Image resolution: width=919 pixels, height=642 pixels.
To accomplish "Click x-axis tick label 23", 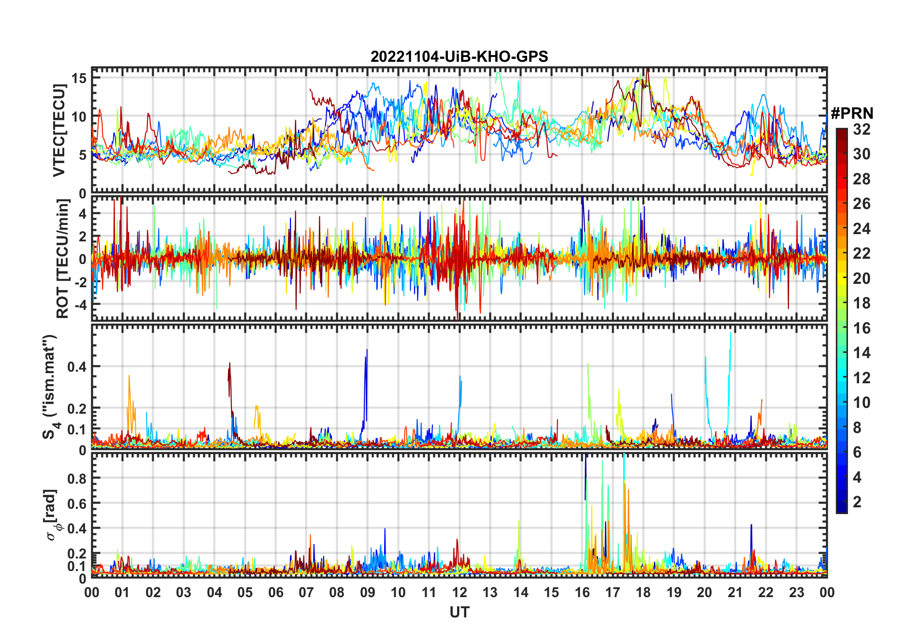I will click(796, 592).
